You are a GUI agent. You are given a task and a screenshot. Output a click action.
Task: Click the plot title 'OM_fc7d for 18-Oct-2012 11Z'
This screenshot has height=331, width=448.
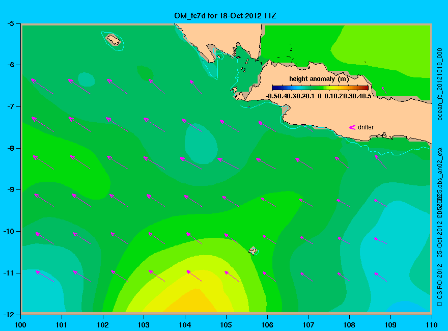(x=225, y=16)
